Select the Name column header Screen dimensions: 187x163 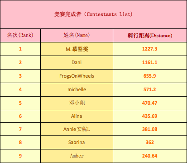77,35
